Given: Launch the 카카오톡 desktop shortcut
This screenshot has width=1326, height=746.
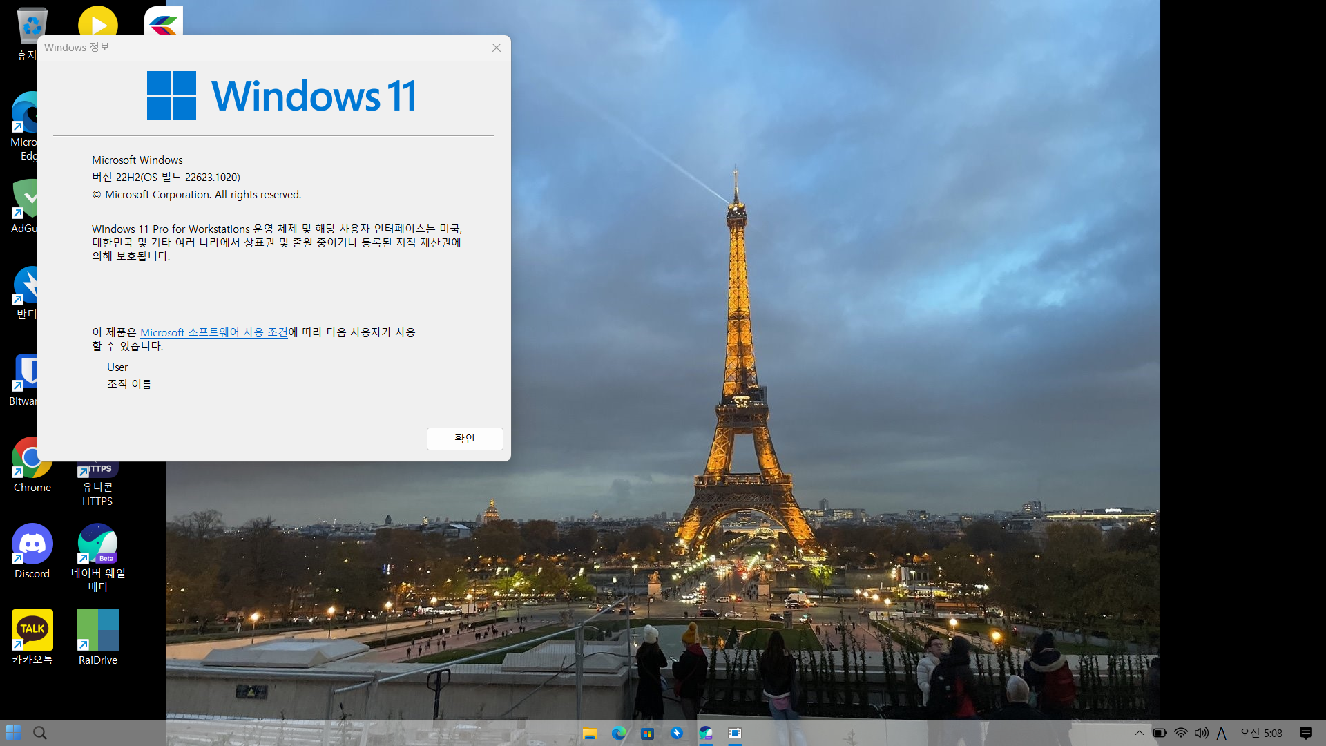Looking at the screenshot, I should pyautogui.click(x=32, y=638).
